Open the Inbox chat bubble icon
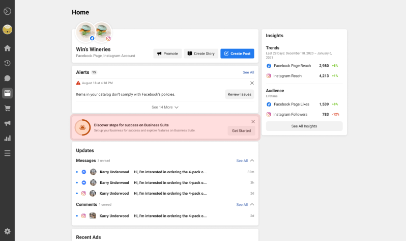406x241 pixels. pyautogui.click(x=7, y=78)
